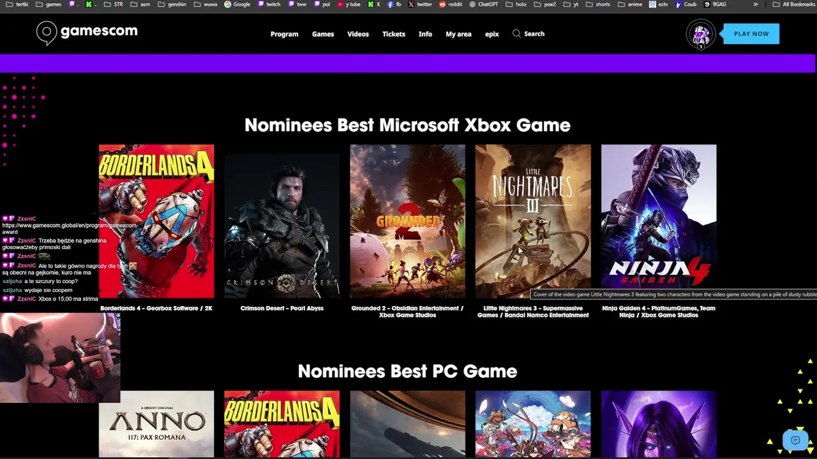Click the streamer webcam overlay
Viewport: 817px width, 459px height.
tap(60, 358)
